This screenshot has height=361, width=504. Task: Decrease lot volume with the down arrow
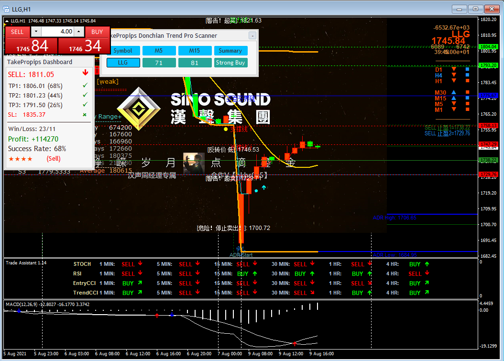pos(36,32)
